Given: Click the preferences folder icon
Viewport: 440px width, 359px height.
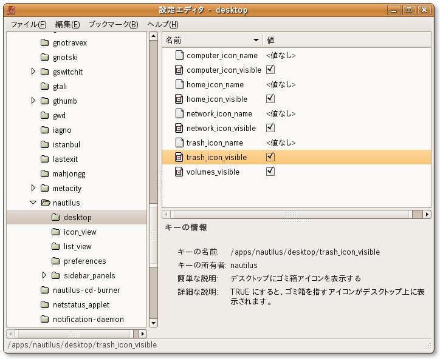Looking at the screenshot, I should point(55,261).
